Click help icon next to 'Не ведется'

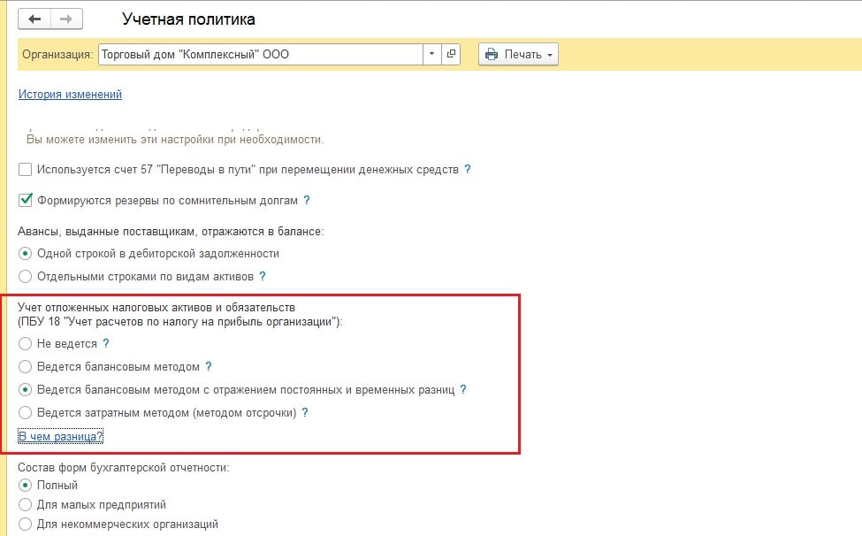coord(106,343)
